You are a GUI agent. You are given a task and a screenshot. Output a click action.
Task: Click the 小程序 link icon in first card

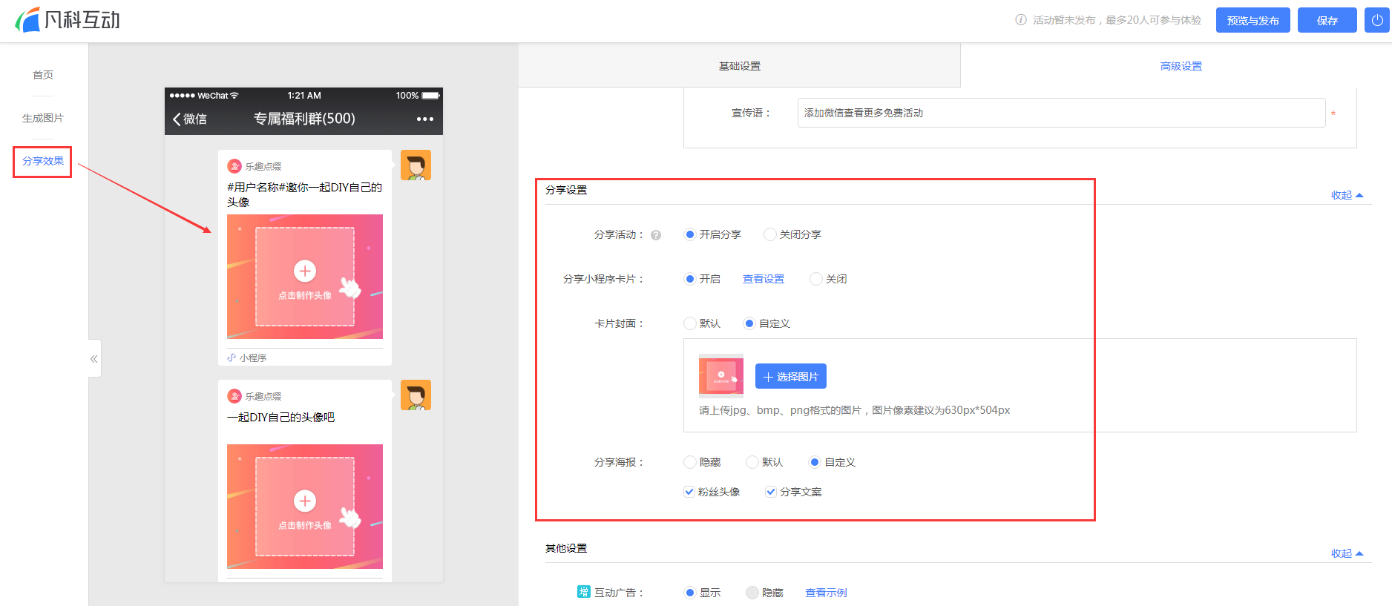(x=232, y=358)
